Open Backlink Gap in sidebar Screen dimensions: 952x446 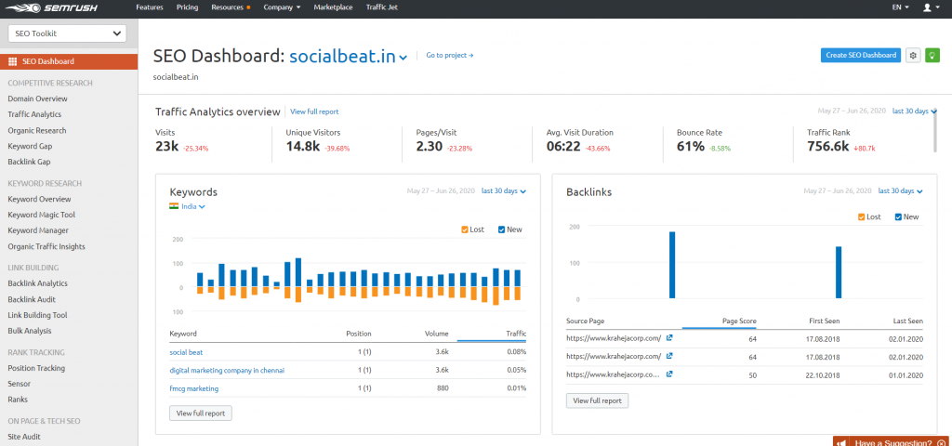(x=29, y=162)
